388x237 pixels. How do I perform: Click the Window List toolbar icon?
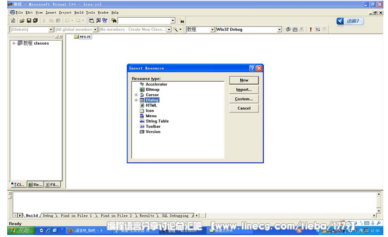pyautogui.click(x=105, y=21)
